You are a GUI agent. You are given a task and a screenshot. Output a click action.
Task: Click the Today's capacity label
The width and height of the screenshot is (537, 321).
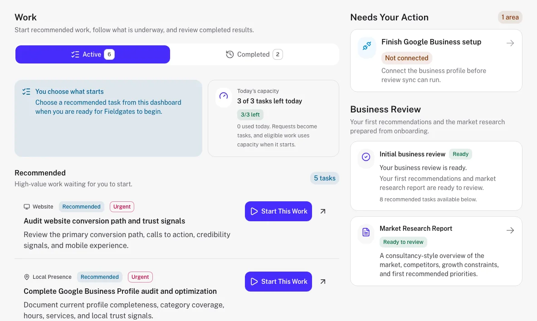coord(258,91)
